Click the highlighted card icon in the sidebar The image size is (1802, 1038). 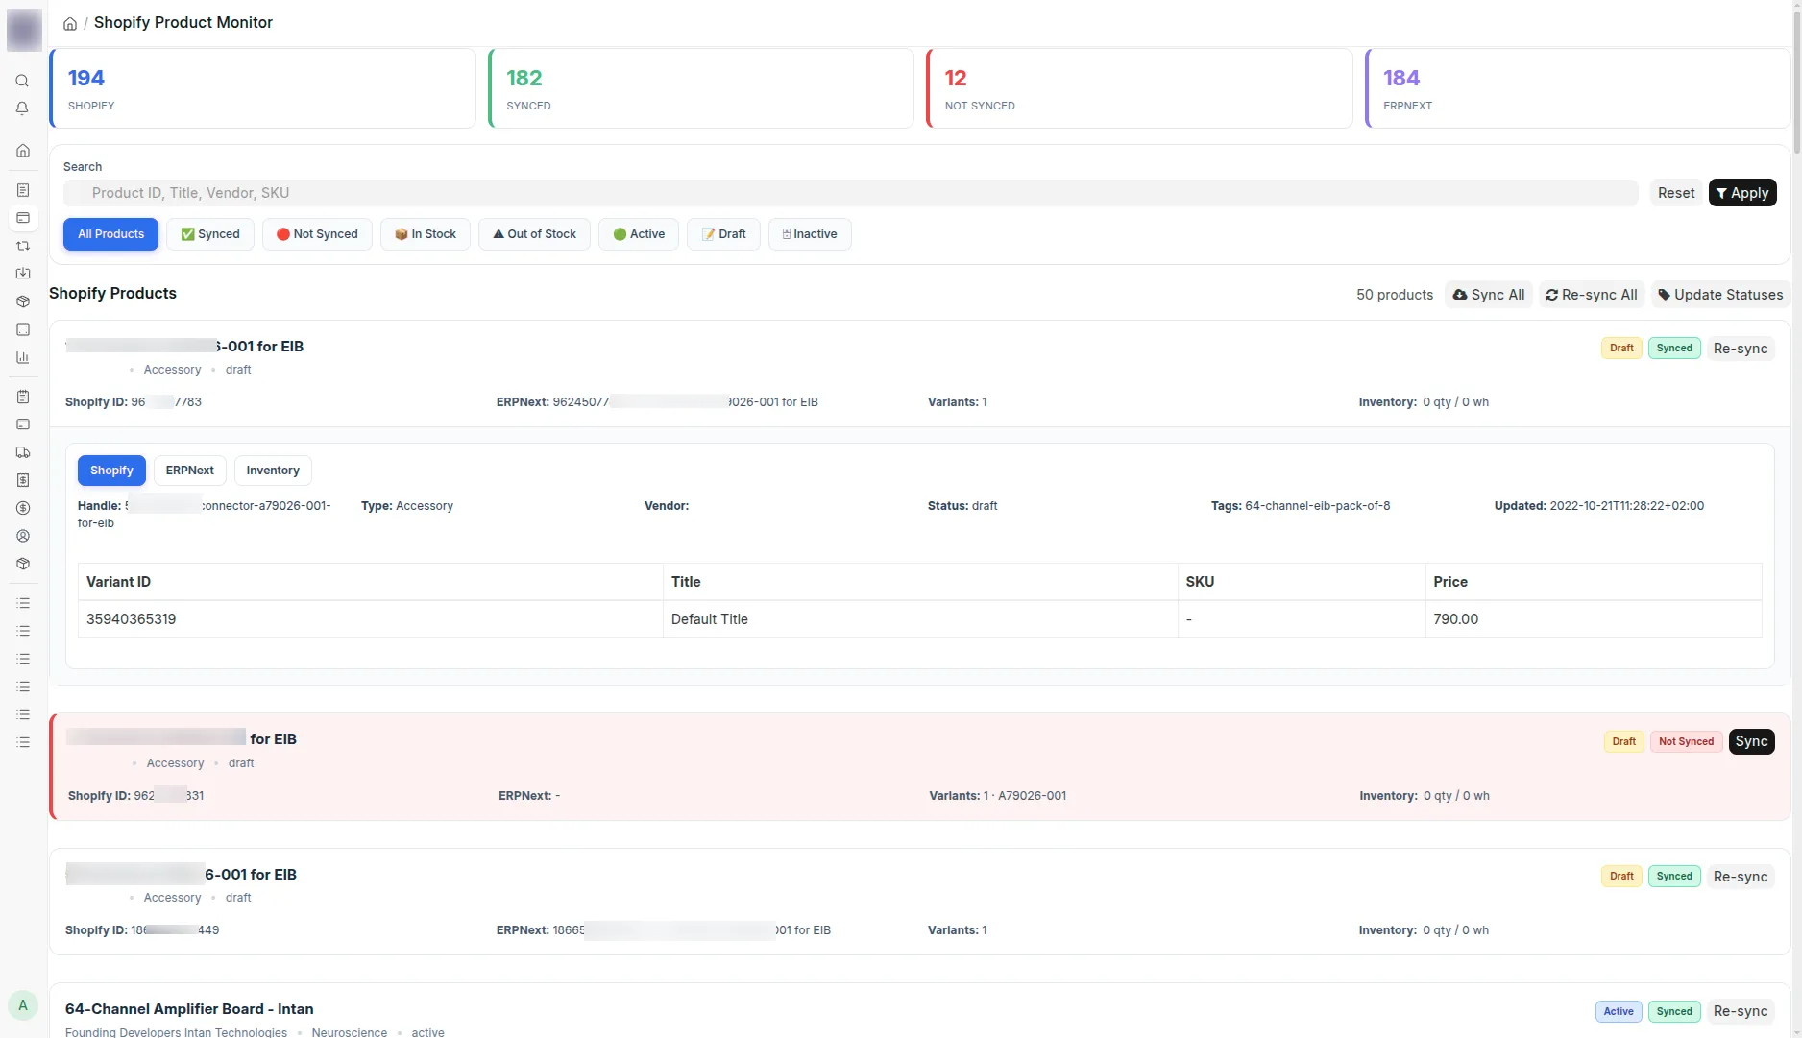(x=23, y=218)
